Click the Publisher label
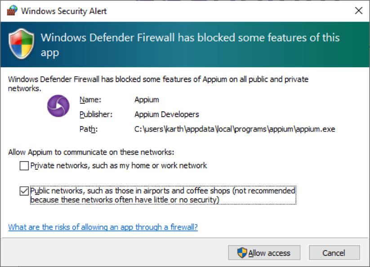The width and height of the screenshot is (370, 267). 96,114
